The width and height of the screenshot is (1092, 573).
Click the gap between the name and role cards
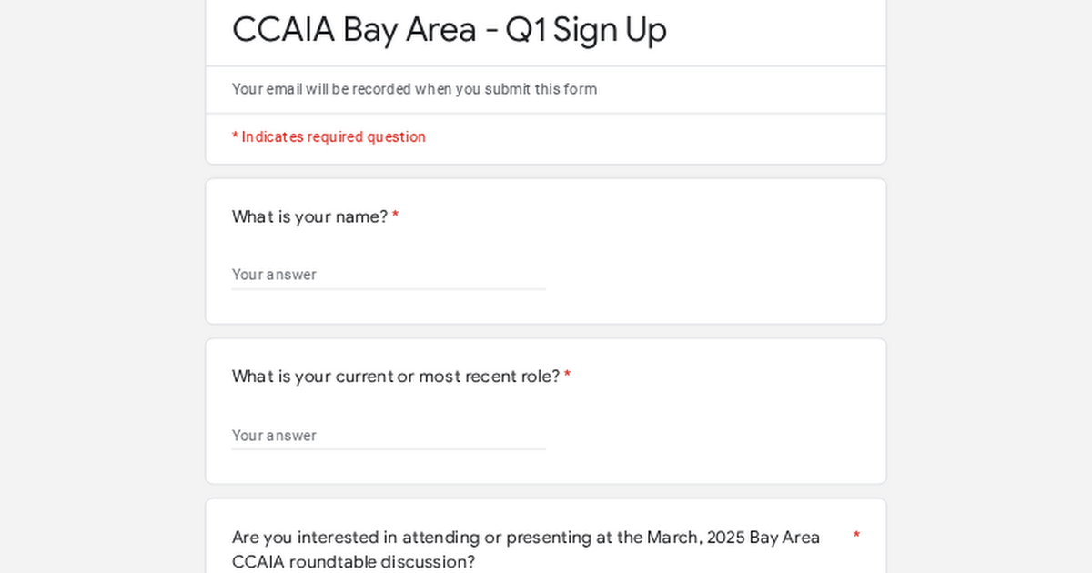pos(546,331)
